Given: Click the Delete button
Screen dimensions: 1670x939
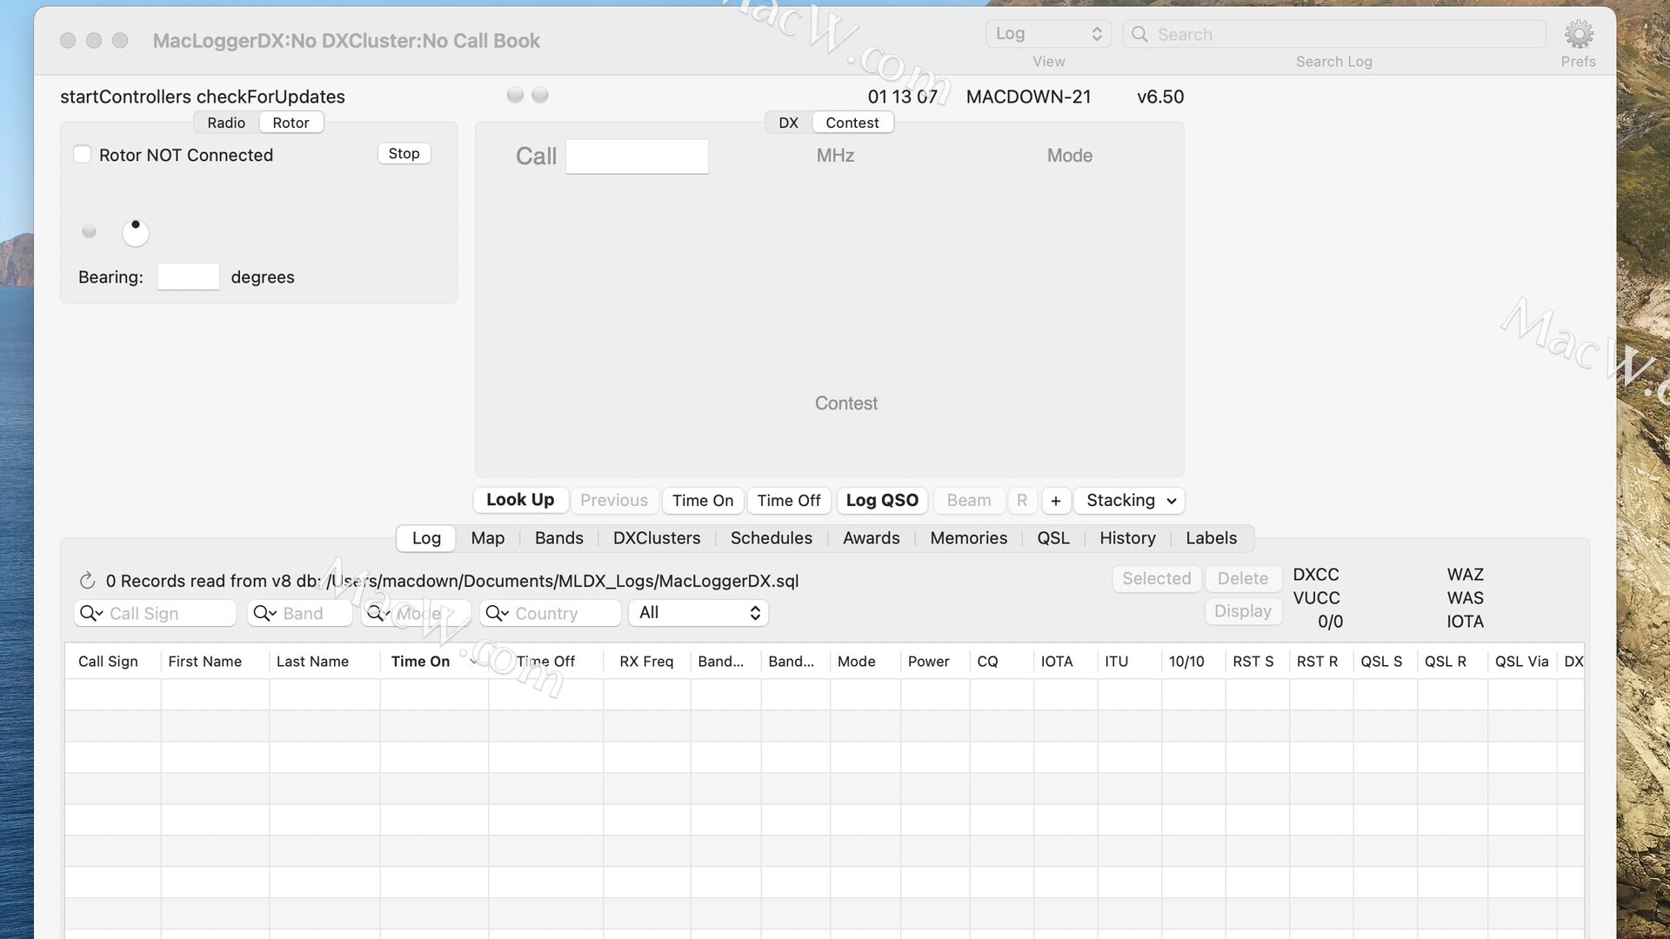Looking at the screenshot, I should (1243, 579).
